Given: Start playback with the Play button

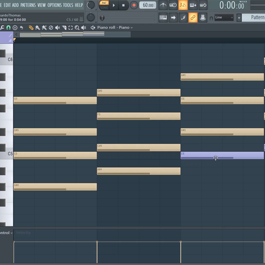Looking at the screenshot, I should click(x=114, y=5).
